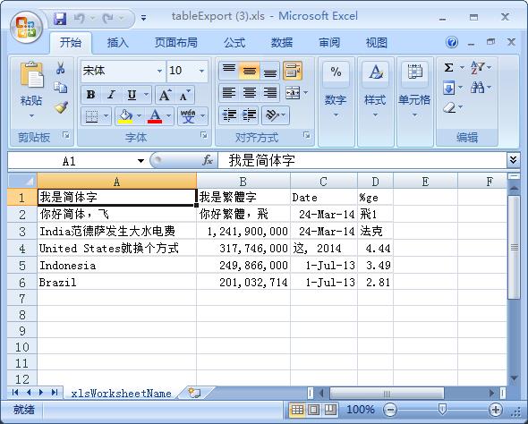The height and width of the screenshot is (424, 528).
Task: Click the Fill down arrow icon
Action: [x=448, y=88]
